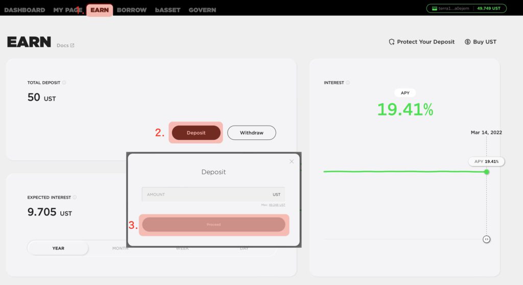
Task: Select the DAY interest period tab
Action: pyautogui.click(x=244, y=248)
